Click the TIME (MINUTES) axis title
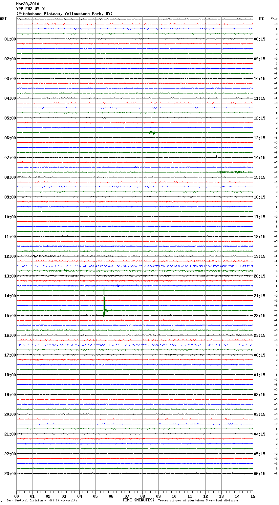The height and width of the screenshot is (505, 279). pyautogui.click(x=139, y=500)
